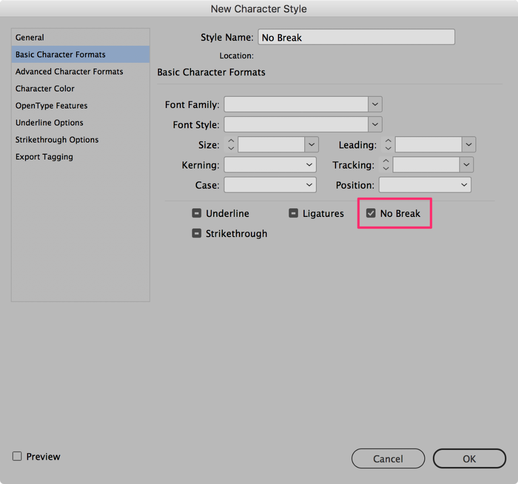Expand the Position dropdown
518x484 pixels.
425,185
